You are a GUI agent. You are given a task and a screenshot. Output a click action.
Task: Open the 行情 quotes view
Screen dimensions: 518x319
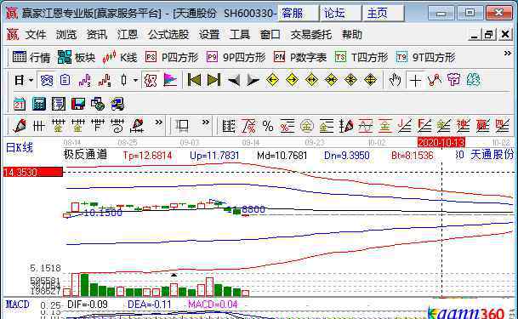pos(31,58)
